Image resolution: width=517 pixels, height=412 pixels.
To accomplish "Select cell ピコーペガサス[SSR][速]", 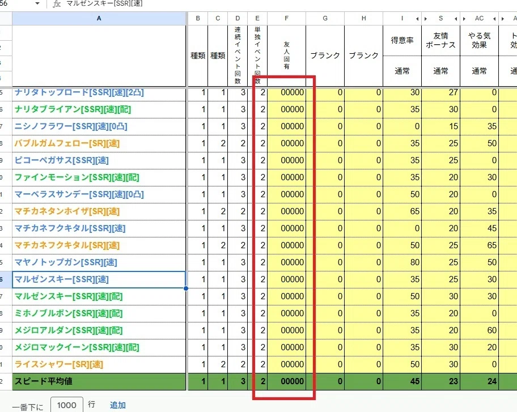I will (99, 160).
